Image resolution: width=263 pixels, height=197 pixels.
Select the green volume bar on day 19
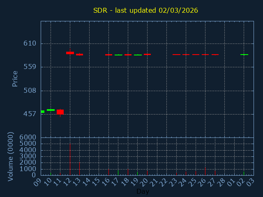[138, 173]
